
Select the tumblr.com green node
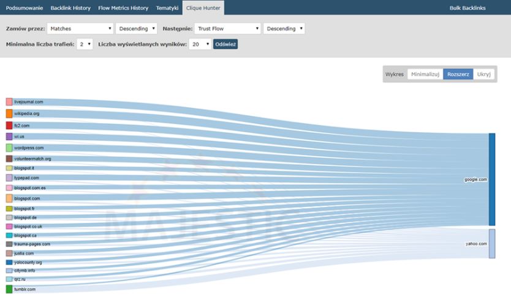click(9, 289)
